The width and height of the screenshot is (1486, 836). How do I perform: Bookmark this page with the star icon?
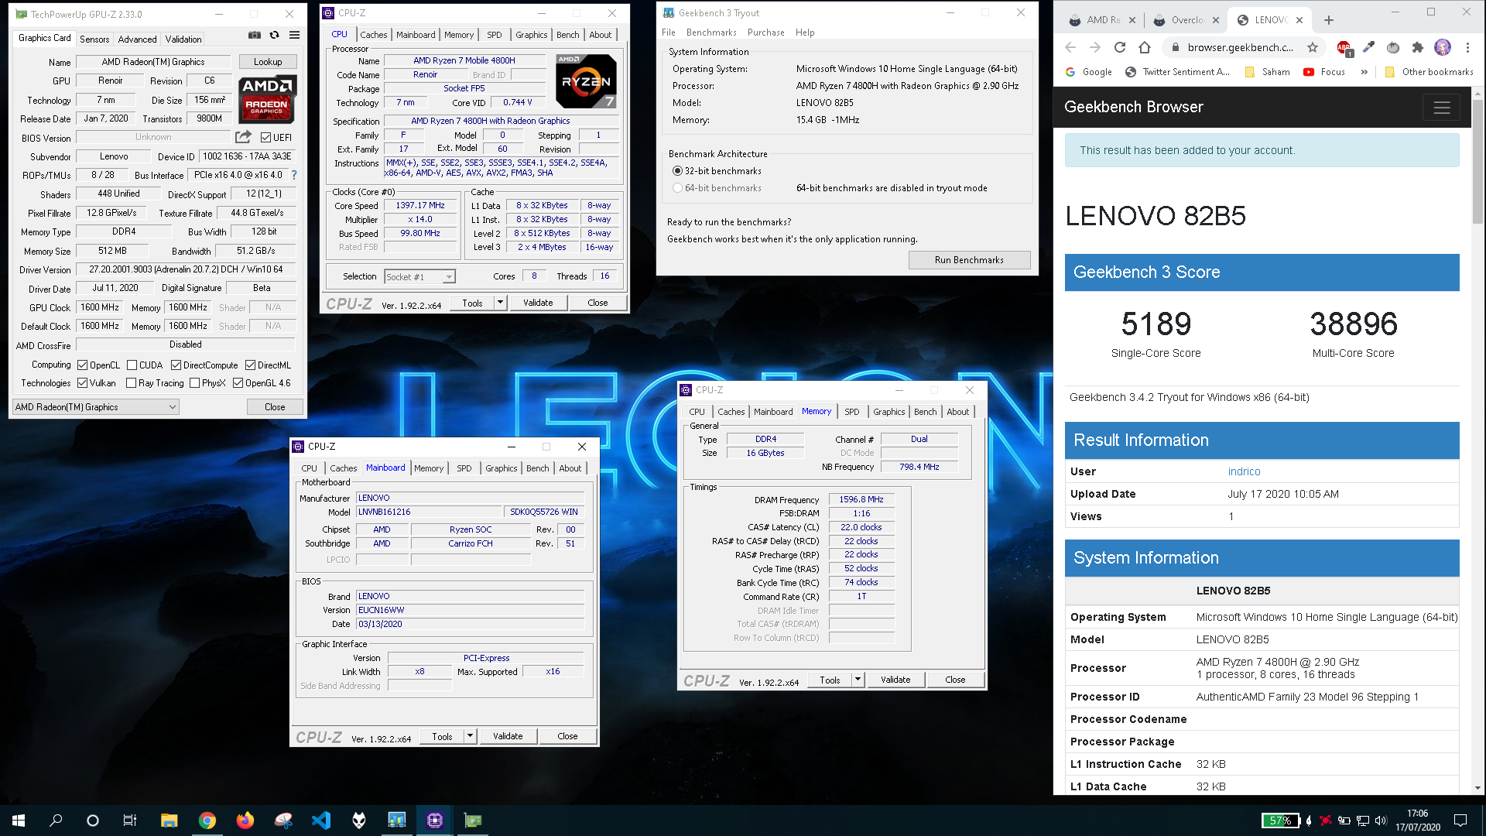pos(1313,47)
